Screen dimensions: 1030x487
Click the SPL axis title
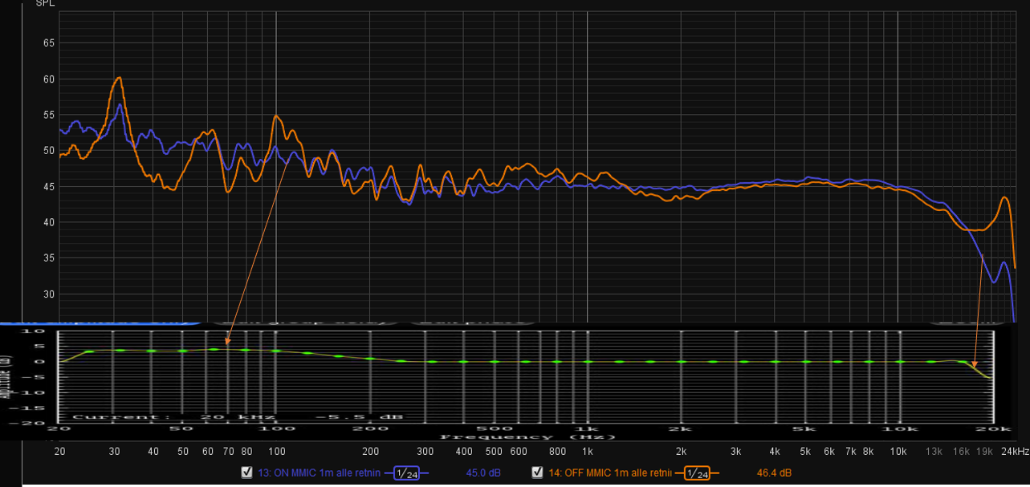pyautogui.click(x=45, y=3)
